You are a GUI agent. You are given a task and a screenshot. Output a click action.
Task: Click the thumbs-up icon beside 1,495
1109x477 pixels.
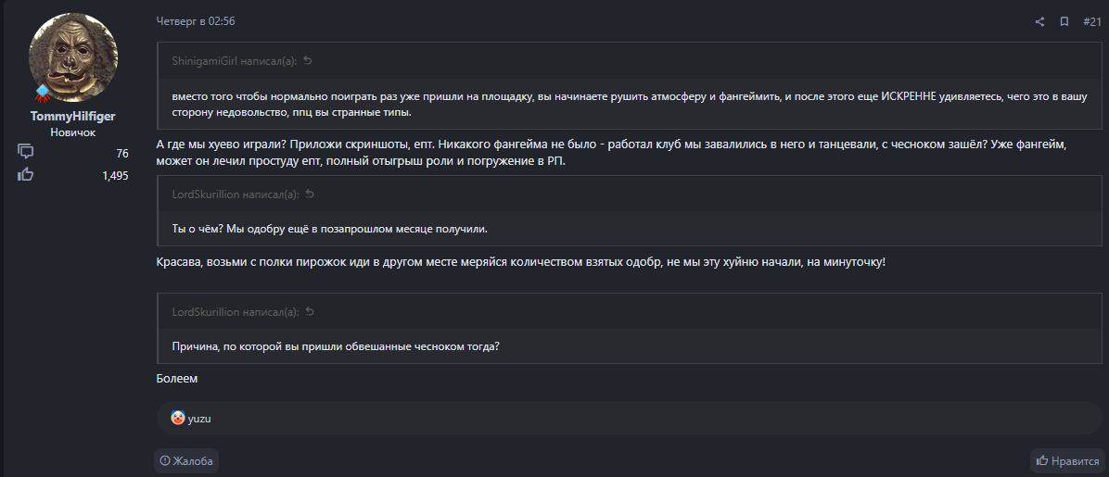pos(26,174)
